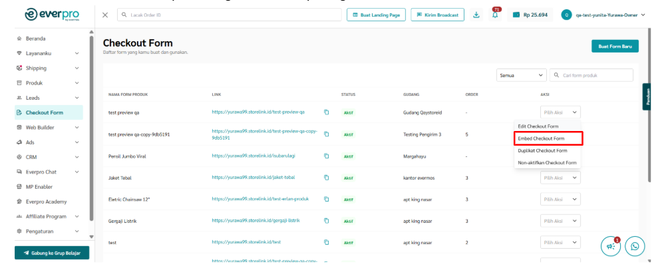Screen dimensions: 662x268
Task: Open Semua status filter dropdown
Action: (x=521, y=75)
